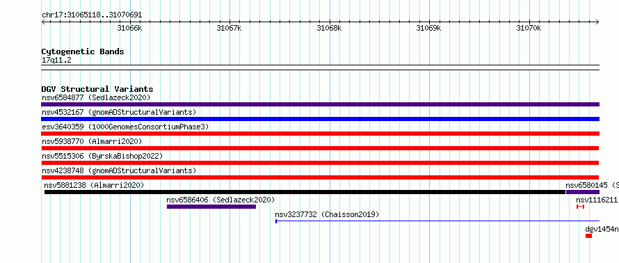The height and width of the screenshot is (263, 619).
Task: Select the red nsv5938770 variant bar
Action: coord(320,148)
